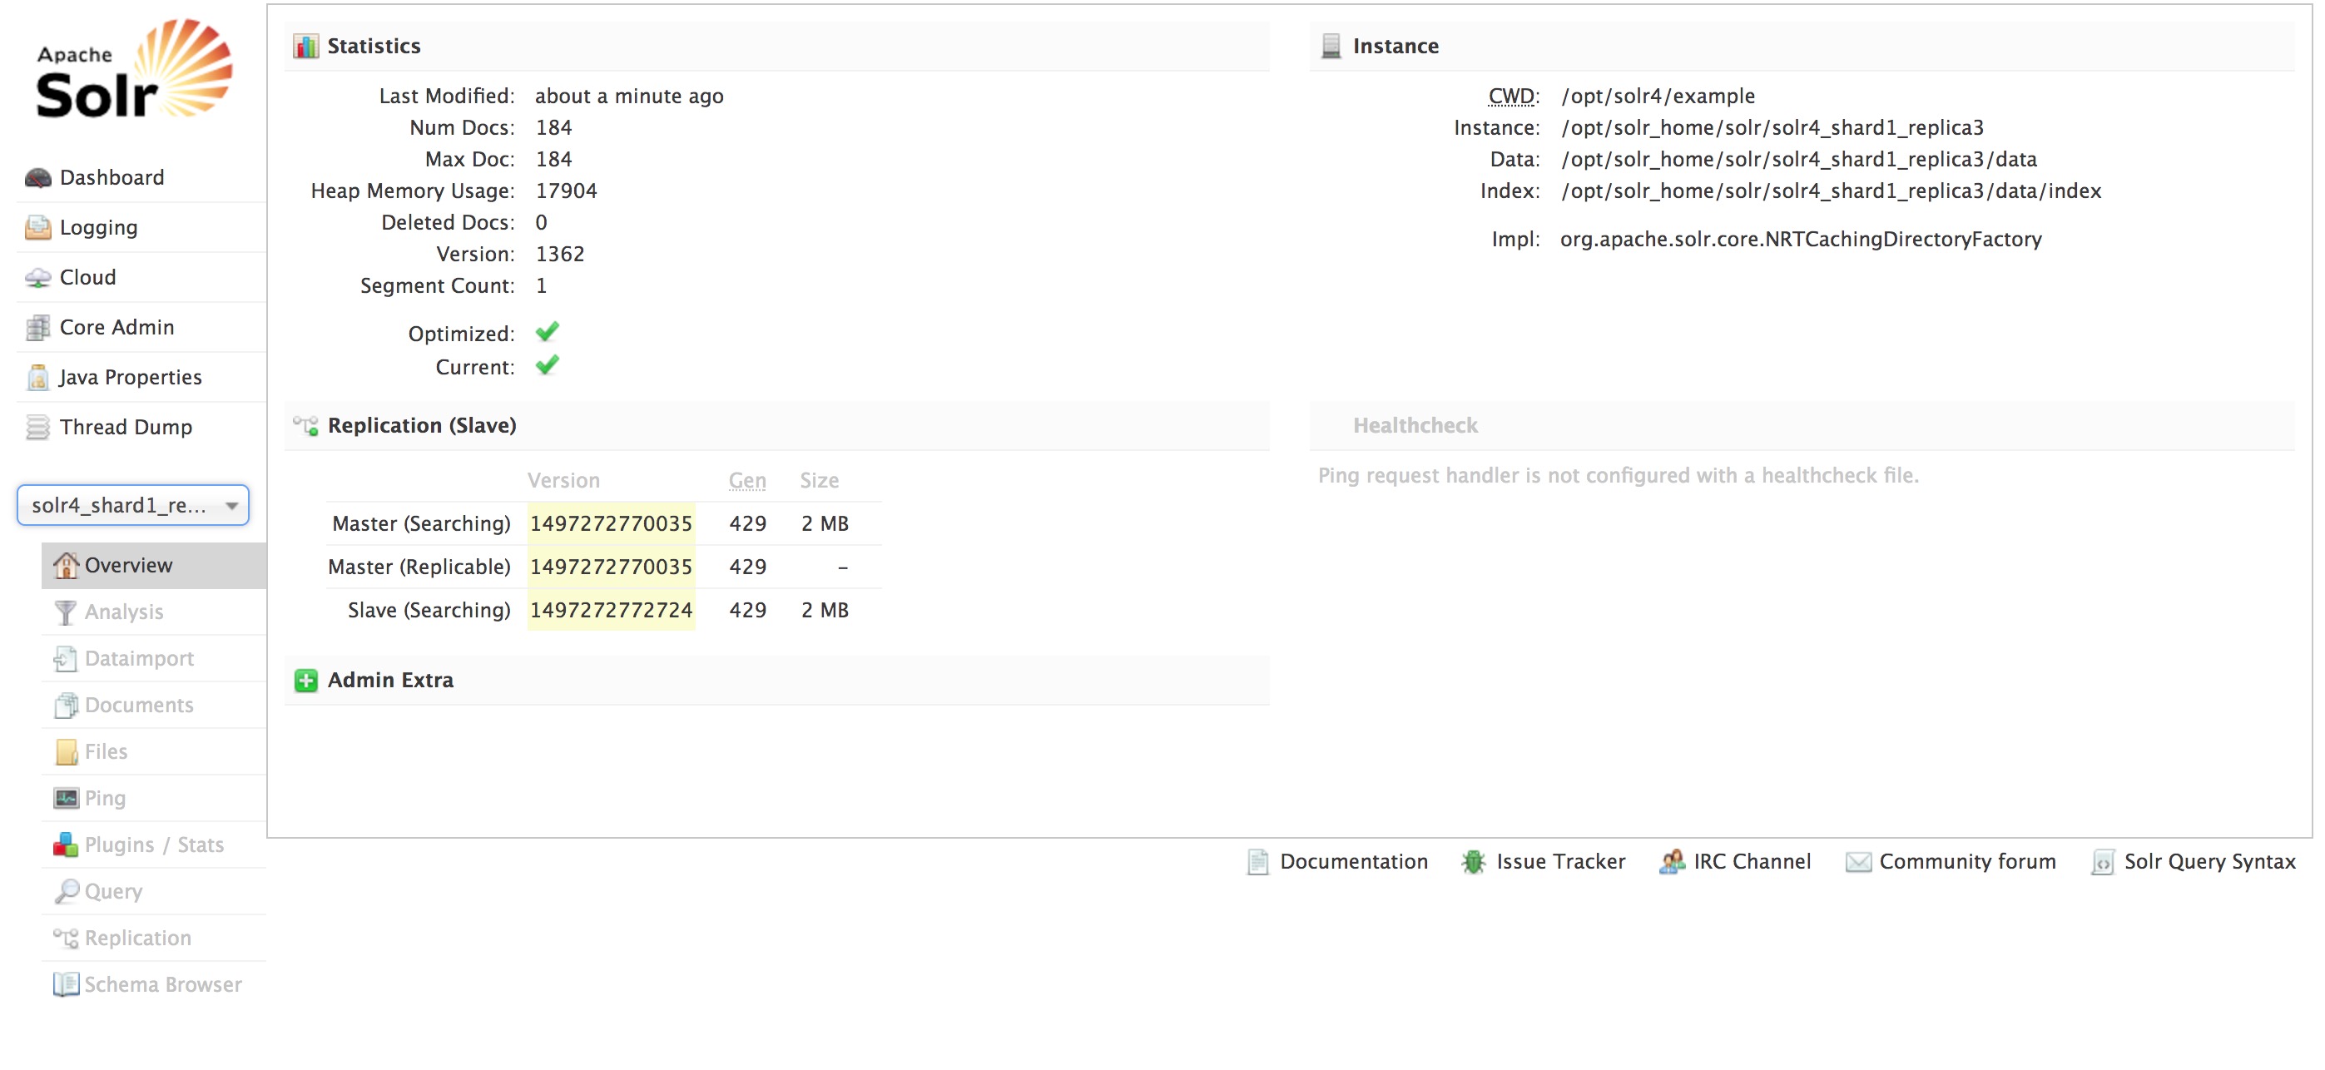Click the Logging notepad icon
This screenshot has height=1070, width=2325.
38,227
